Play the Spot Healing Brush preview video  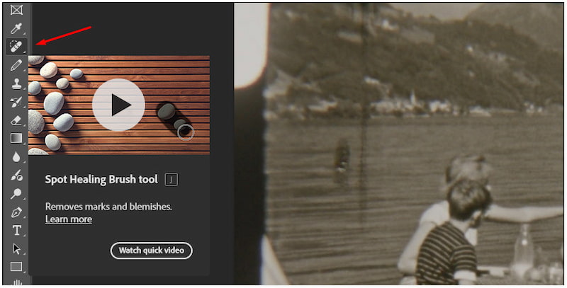click(118, 105)
